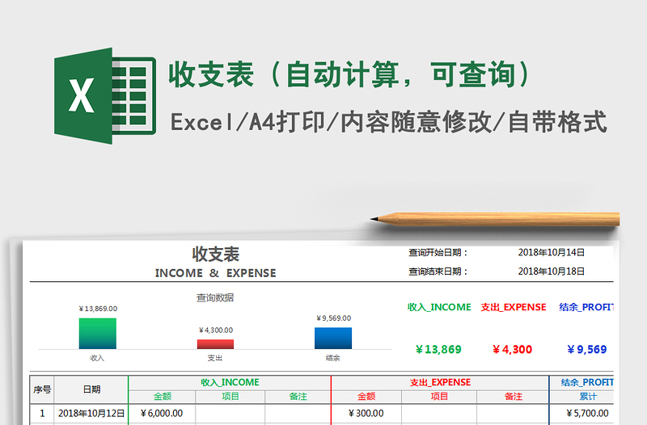This screenshot has width=647, height=425.
Task: Click the ¥9,569.00 data label
Action: pyautogui.click(x=334, y=318)
